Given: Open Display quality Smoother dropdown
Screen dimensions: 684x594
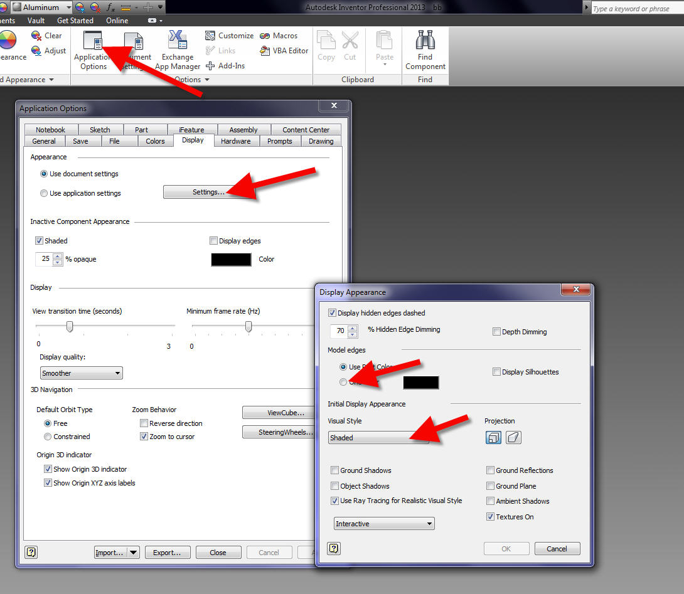Looking at the screenshot, I should 81,373.
